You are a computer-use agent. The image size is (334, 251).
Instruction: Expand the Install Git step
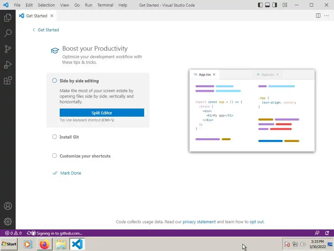(x=69, y=137)
